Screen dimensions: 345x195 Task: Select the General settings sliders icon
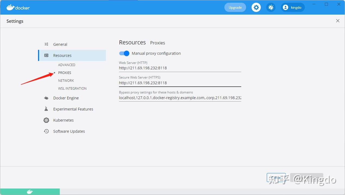click(x=46, y=44)
